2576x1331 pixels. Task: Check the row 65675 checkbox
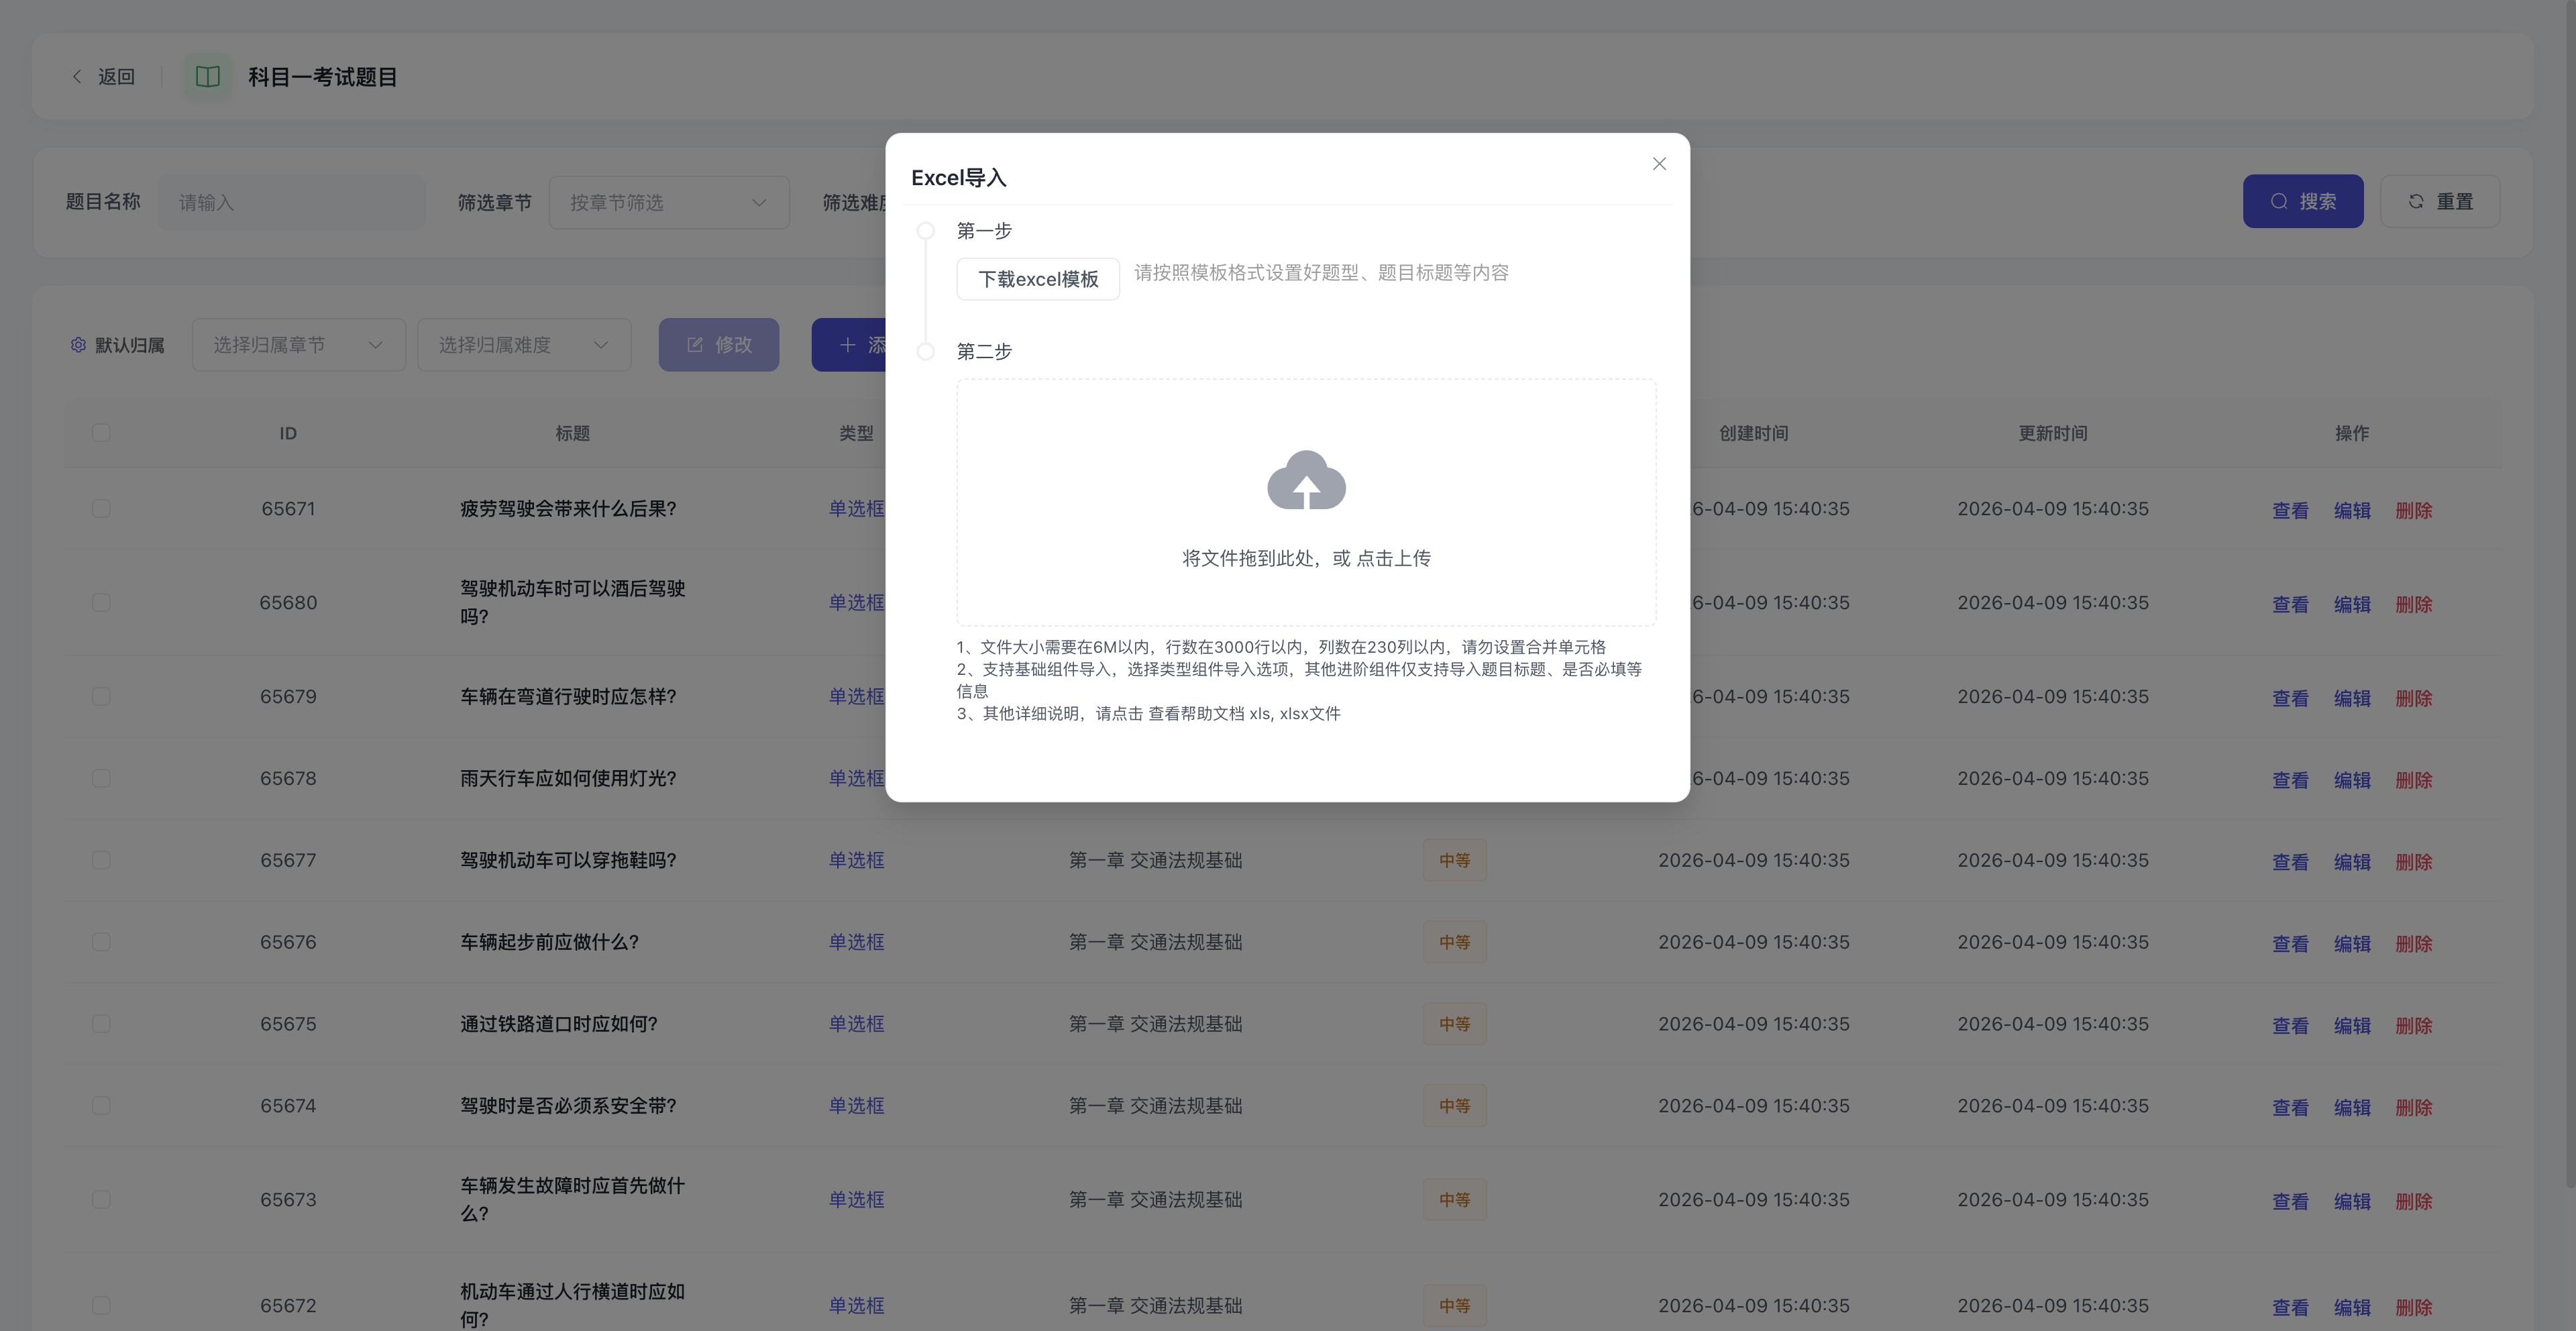pos(101,1025)
